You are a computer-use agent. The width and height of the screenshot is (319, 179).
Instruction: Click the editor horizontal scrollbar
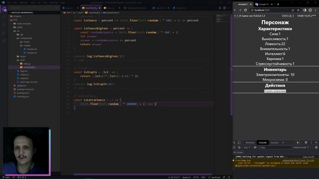point(143,174)
